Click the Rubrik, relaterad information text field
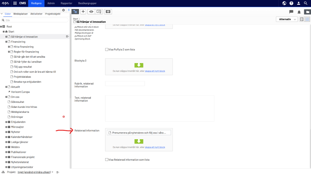311x174 pixels. (x=125, y=84)
